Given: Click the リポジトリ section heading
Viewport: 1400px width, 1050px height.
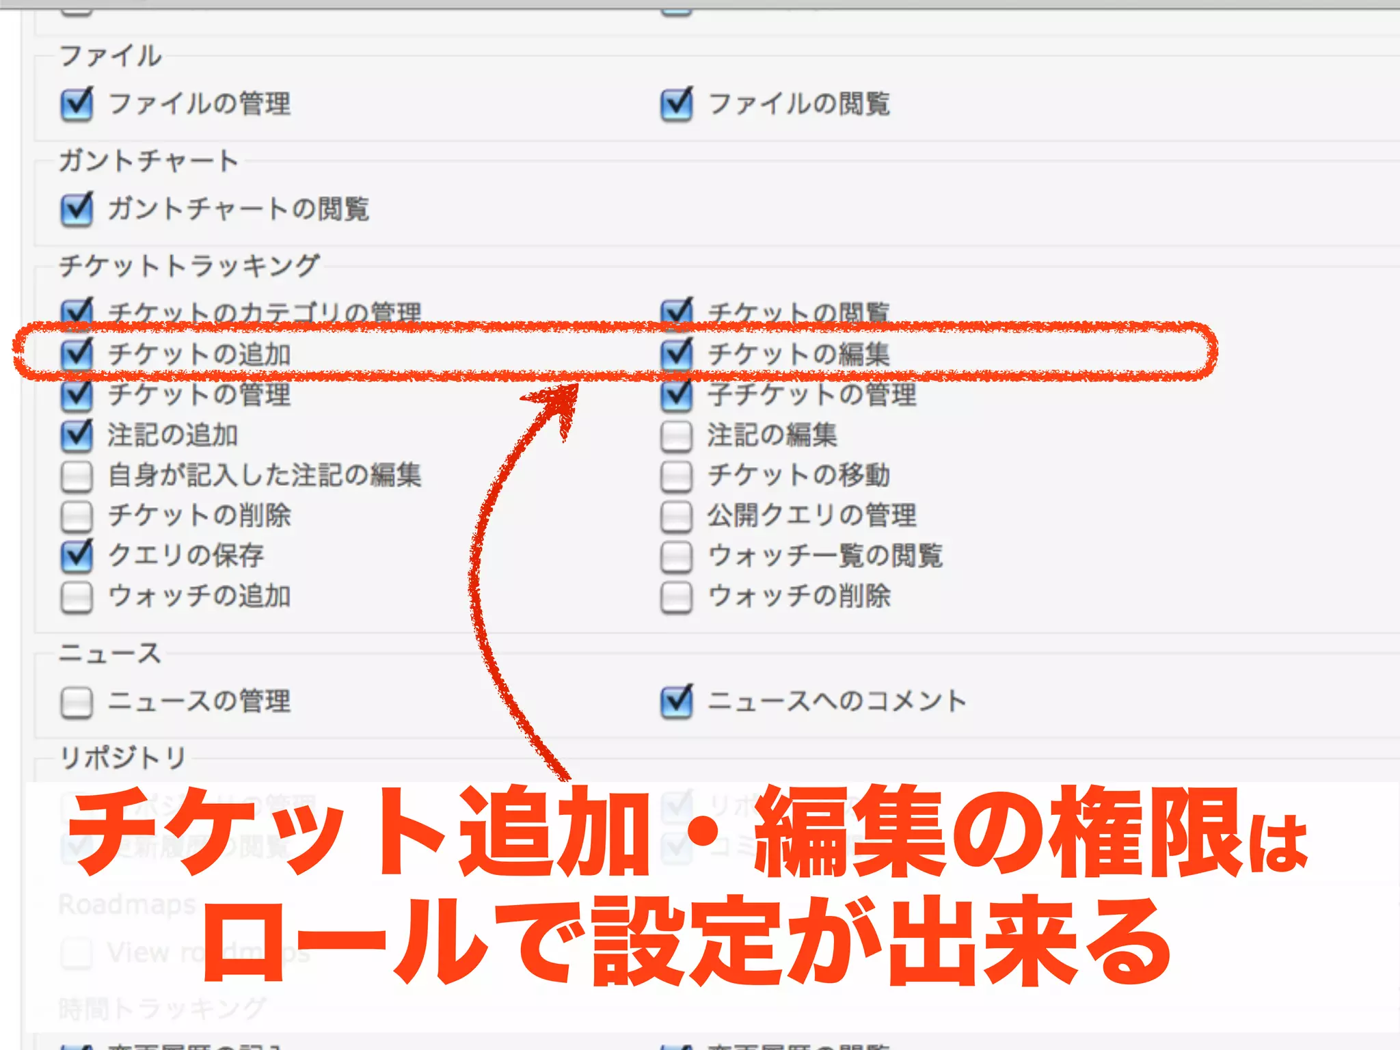Looking at the screenshot, I should 122,757.
